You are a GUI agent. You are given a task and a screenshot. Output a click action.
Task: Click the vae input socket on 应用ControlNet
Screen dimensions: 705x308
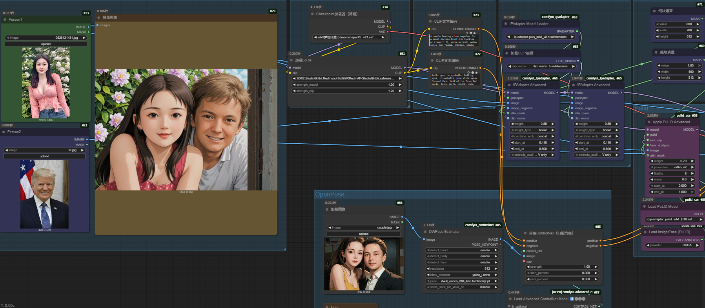(x=524, y=261)
